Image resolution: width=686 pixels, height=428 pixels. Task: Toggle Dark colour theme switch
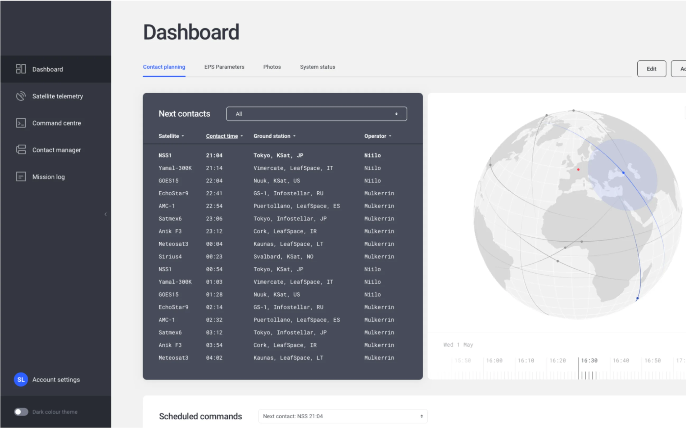[x=20, y=412]
